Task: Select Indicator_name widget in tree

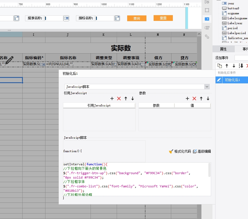Action: click(x=238, y=38)
